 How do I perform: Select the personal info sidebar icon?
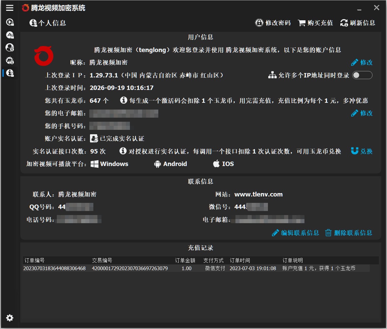(9, 73)
